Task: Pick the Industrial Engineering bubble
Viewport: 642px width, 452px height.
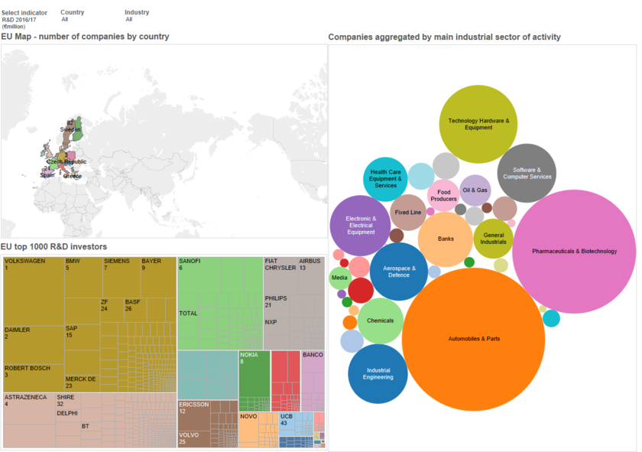Action: pyautogui.click(x=378, y=373)
